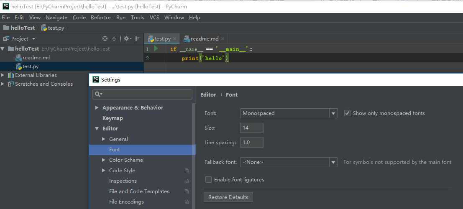Open the Font dropdown showing Monospaced
463x209 pixels.
click(334, 113)
